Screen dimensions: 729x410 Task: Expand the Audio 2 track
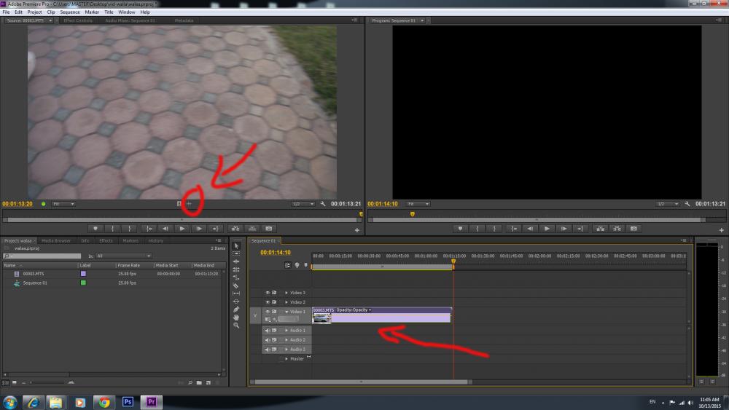(286, 340)
